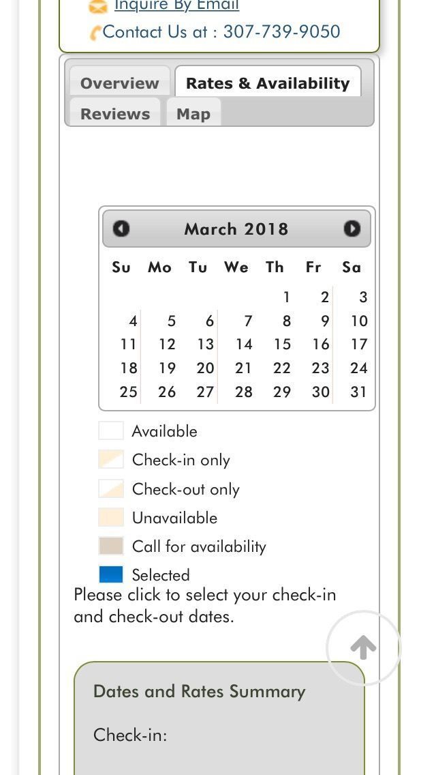The image size is (436, 775).
Task: Click March 31 in the calendar
Action: 358,392
